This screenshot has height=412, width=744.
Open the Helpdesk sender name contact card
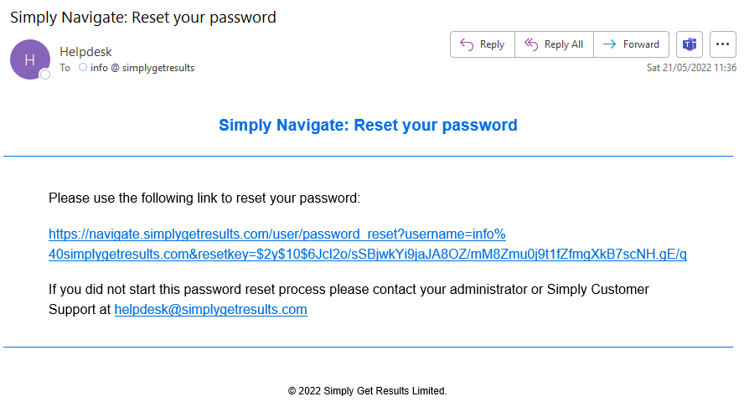click(x=85, y=52)
